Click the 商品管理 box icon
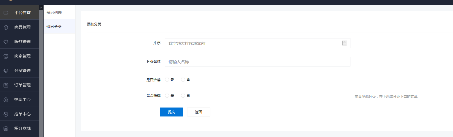 tap(6, 27)
